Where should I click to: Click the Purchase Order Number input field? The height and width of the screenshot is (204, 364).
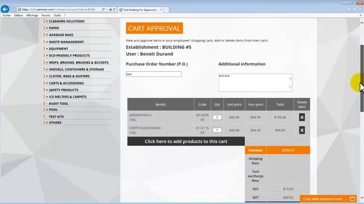click(x=154, y=74)
